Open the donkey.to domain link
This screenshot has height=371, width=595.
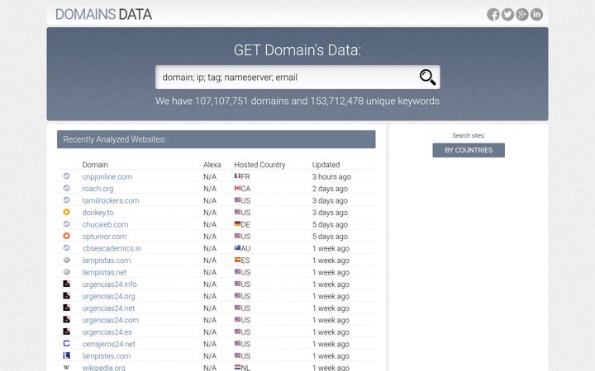[x=98, y=213]
